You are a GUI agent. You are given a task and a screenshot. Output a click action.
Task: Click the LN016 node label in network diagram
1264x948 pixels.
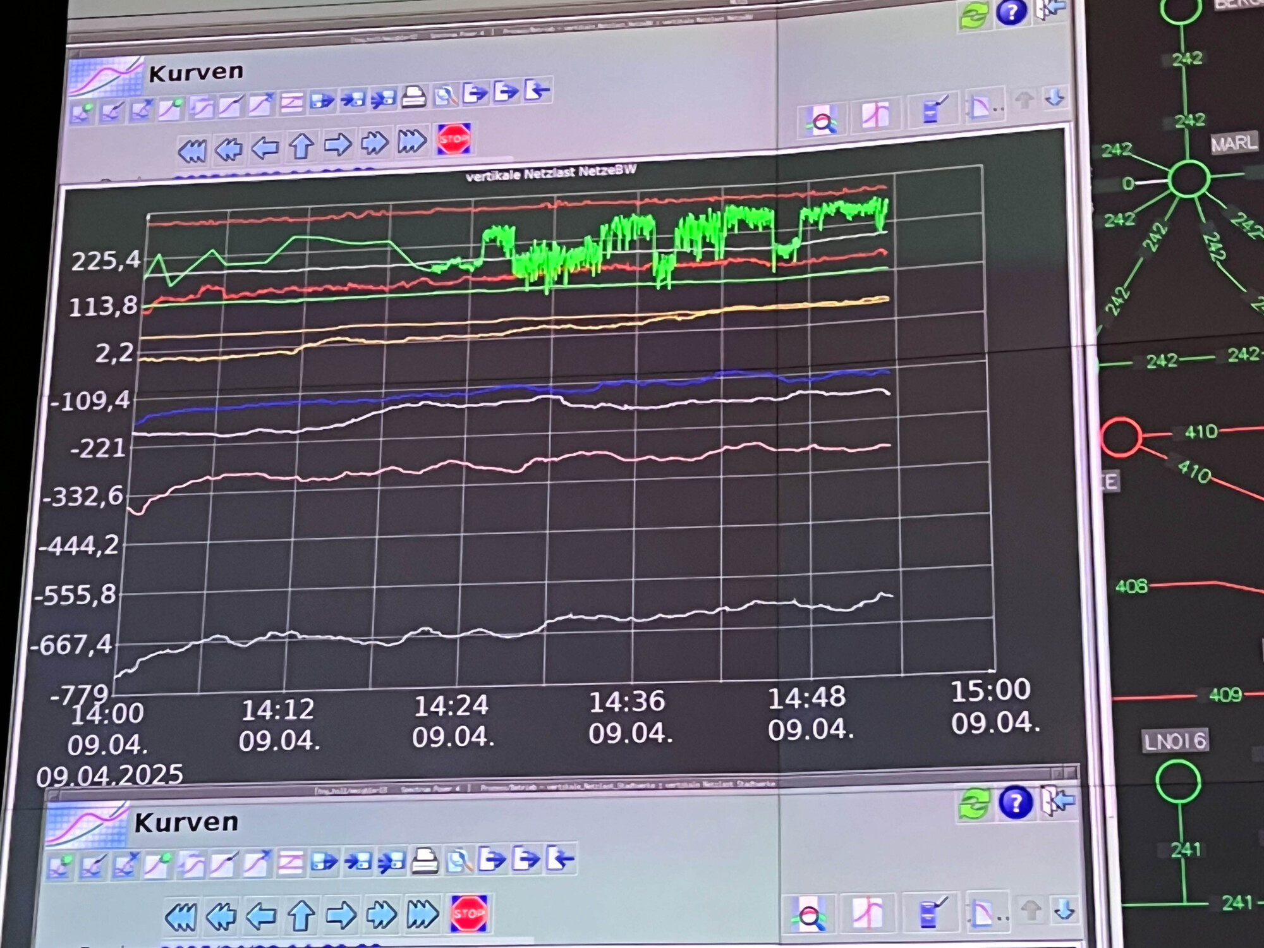point(1175,741)
